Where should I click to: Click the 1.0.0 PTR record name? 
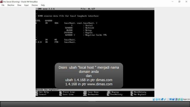click(39, 42)
